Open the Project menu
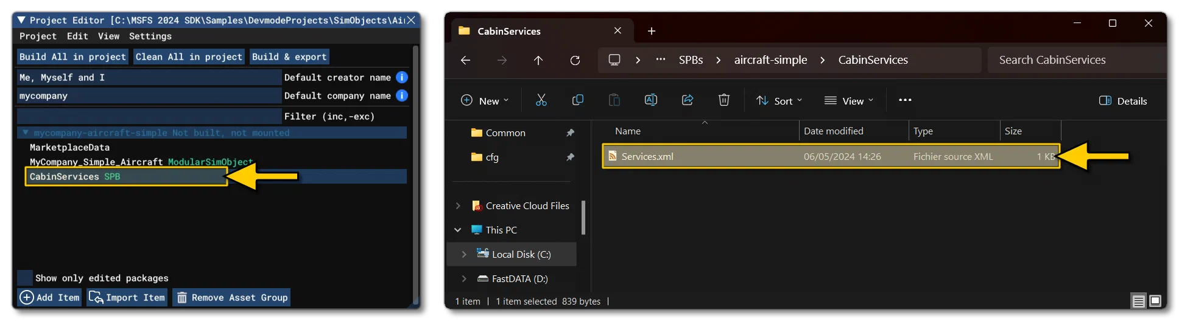This screenshot has width=1179, height=321. pyautogui.click(x=38, y=36)
